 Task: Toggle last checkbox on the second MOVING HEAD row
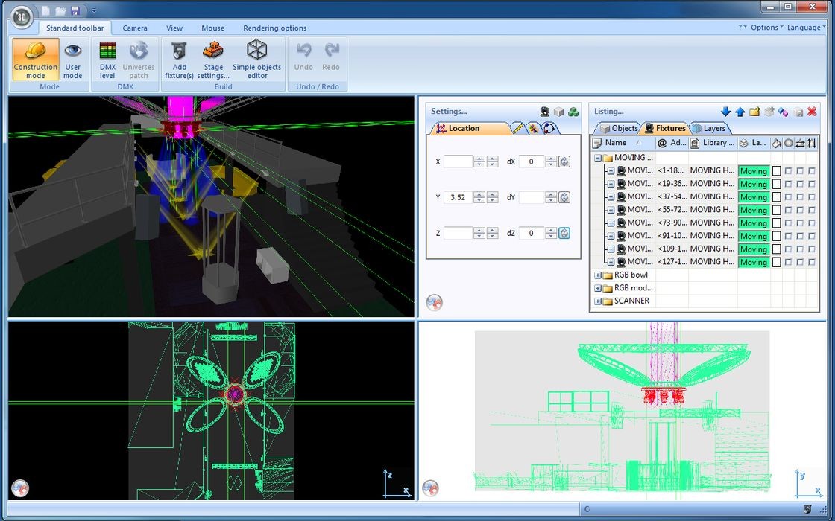pyautogui.click(x=812, y=184)
